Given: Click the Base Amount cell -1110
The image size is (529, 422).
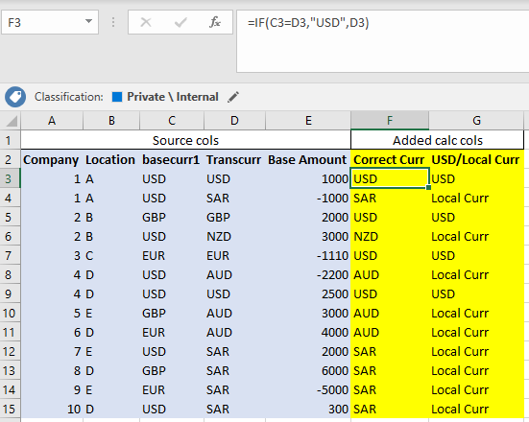Looking at the screenshot, I should point(308,255).
